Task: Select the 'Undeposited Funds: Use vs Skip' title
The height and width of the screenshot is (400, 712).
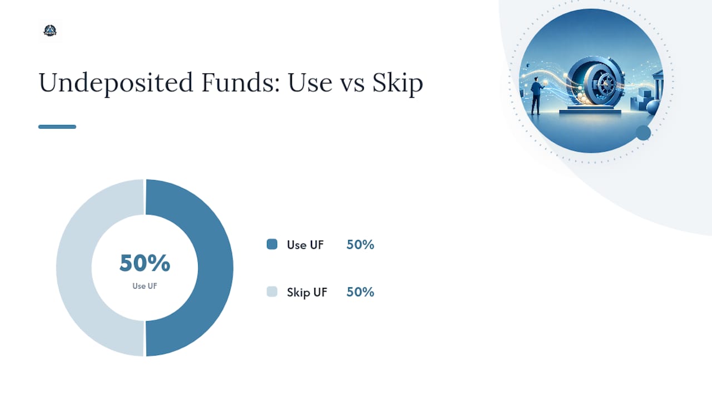Action: [231, 83]
